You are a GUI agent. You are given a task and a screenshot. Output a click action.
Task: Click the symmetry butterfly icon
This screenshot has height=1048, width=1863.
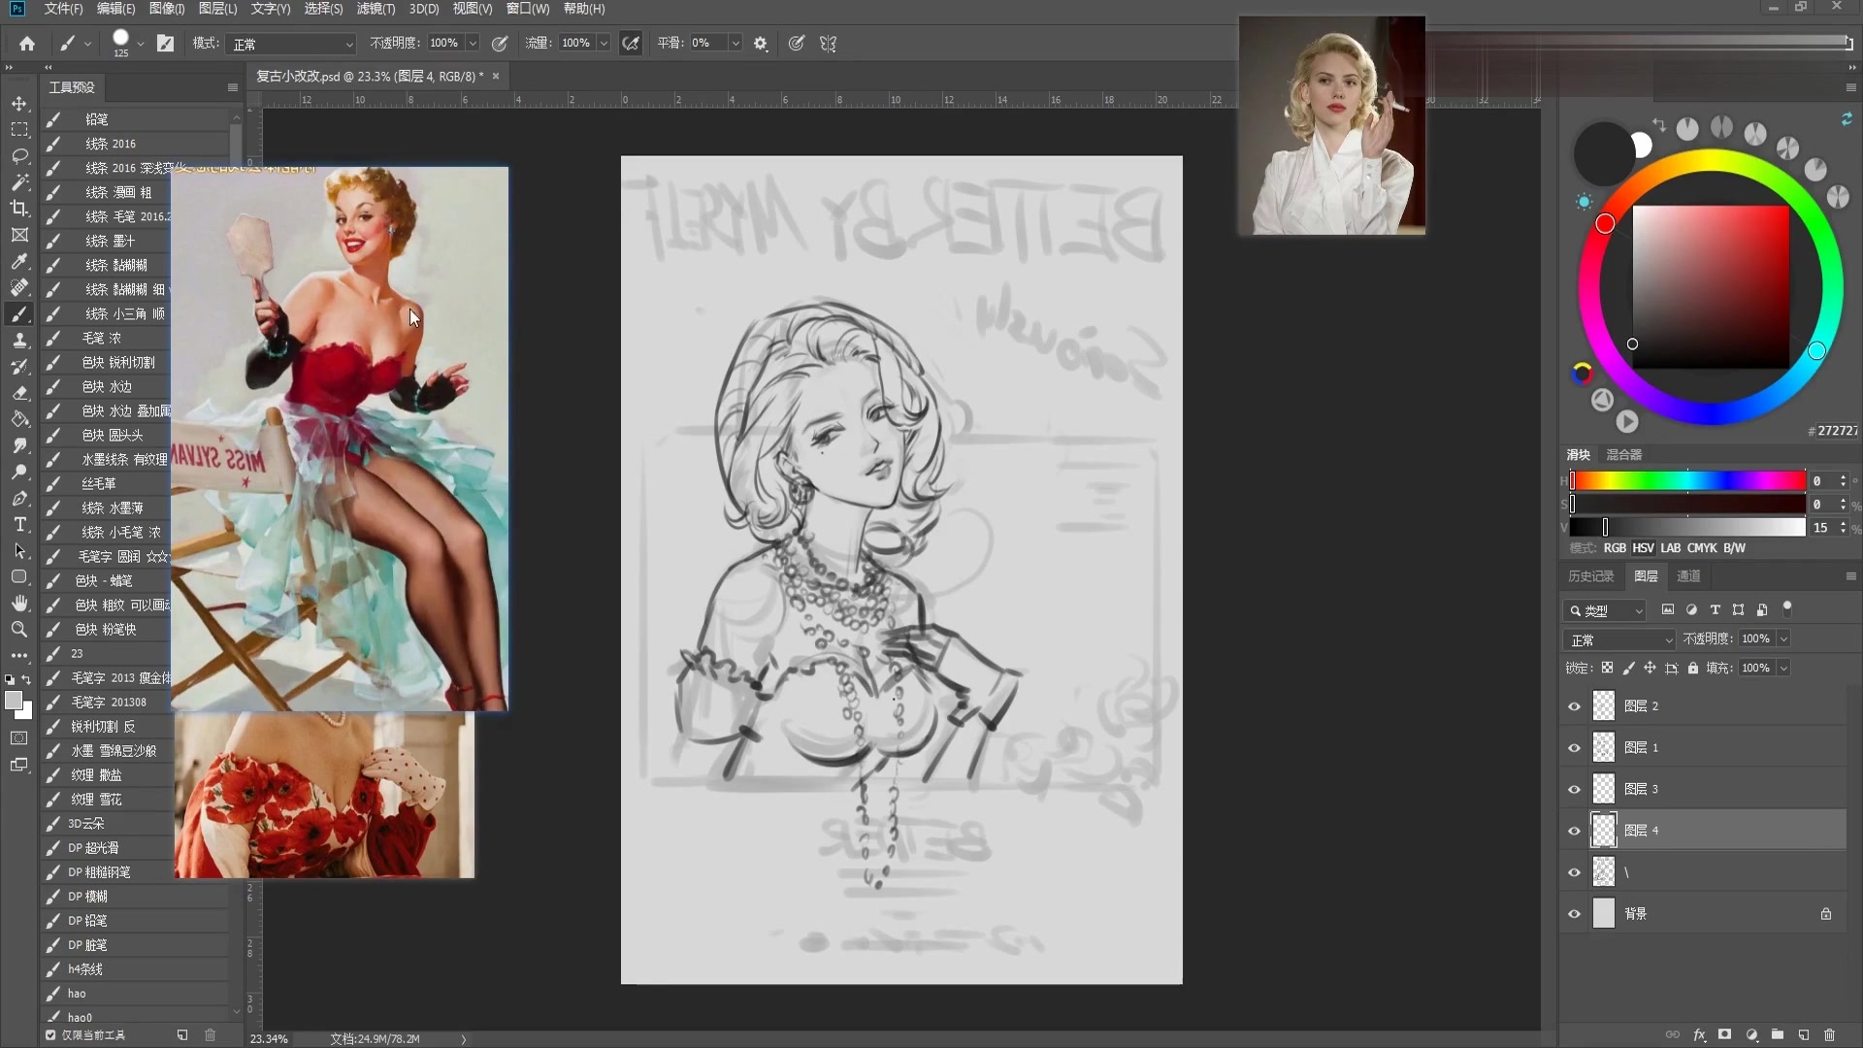[828, 43]
